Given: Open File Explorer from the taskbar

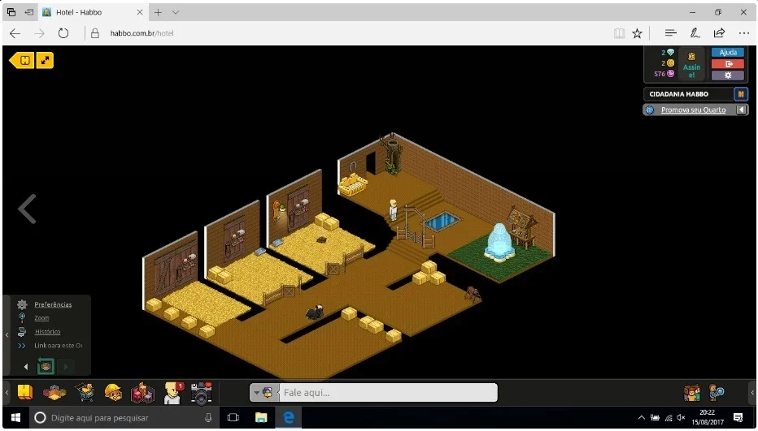Looking at the screenshot, I should (x=261, y=417).
